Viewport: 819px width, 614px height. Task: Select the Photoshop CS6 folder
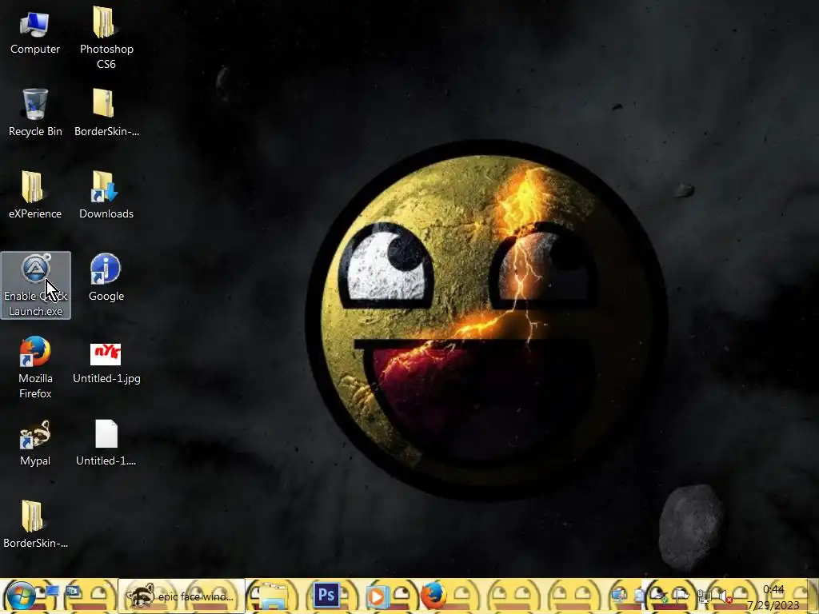[106, 38]
